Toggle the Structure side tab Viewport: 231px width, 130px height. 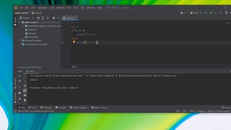pyautogui.click(x=15, y=83)
